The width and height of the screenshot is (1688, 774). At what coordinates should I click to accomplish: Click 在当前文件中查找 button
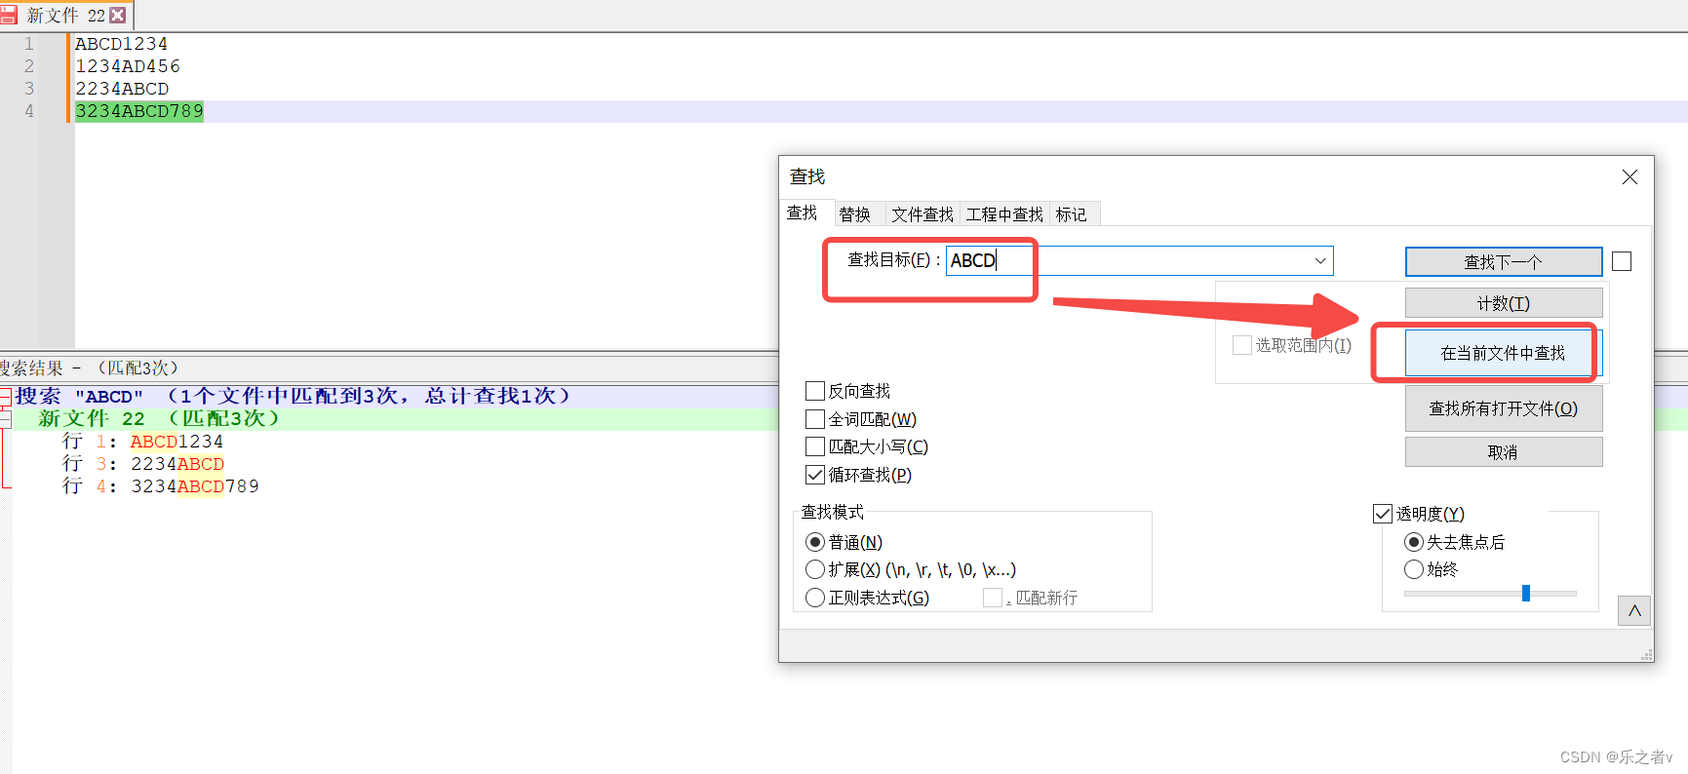coord(1503,353)
